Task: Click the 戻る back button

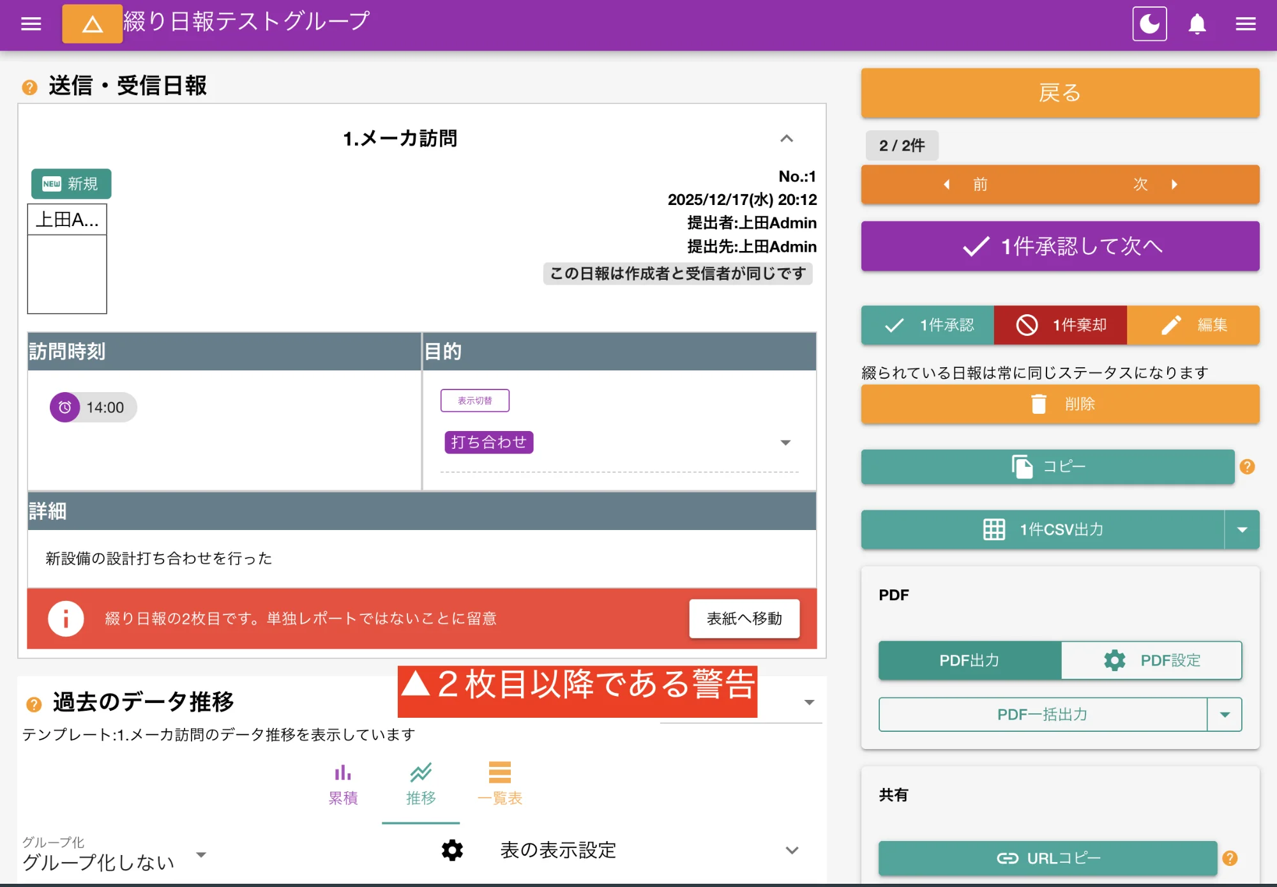Action: point(1059,93)
